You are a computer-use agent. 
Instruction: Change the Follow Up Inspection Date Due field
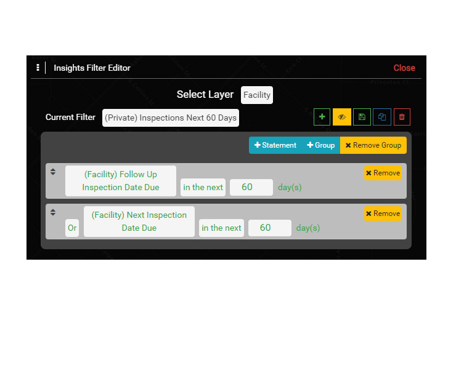coord(121,181)
